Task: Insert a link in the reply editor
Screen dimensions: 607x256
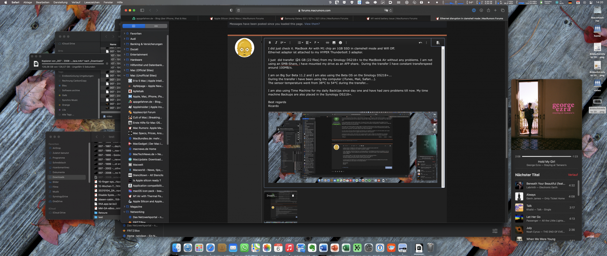Action: click(327, 42)
